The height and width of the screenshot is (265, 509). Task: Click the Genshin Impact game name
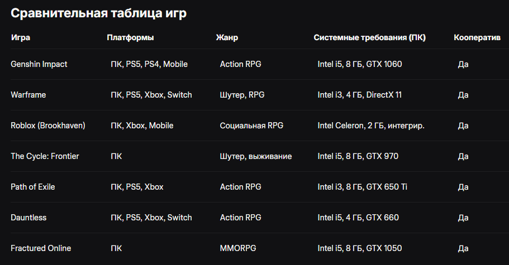[x=39, y=64]
